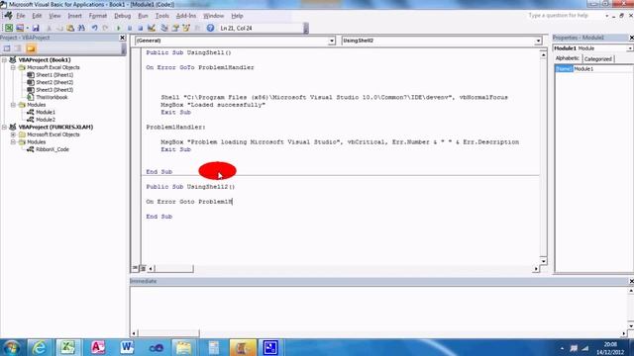Open Find with the binoculars icon
The image size is (634, 356).
[x=81, y=28]
